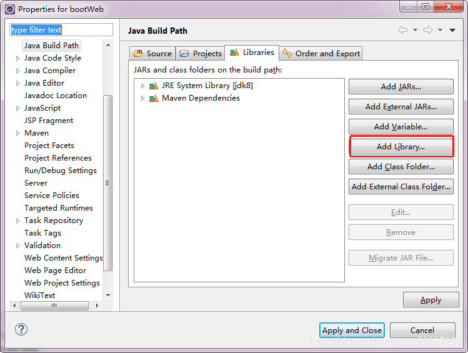Image resolution: width=468 pixels, height=353 pixels.
Task: Open the Order and Export tab
Action: 321,54
